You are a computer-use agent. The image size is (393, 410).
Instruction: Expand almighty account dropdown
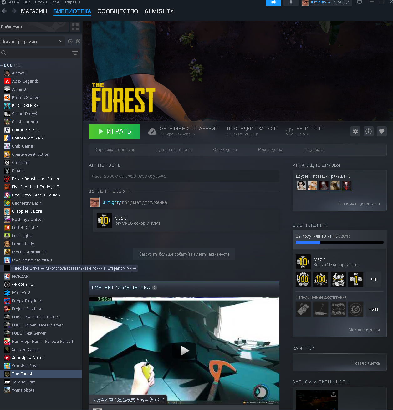(329, 3)
